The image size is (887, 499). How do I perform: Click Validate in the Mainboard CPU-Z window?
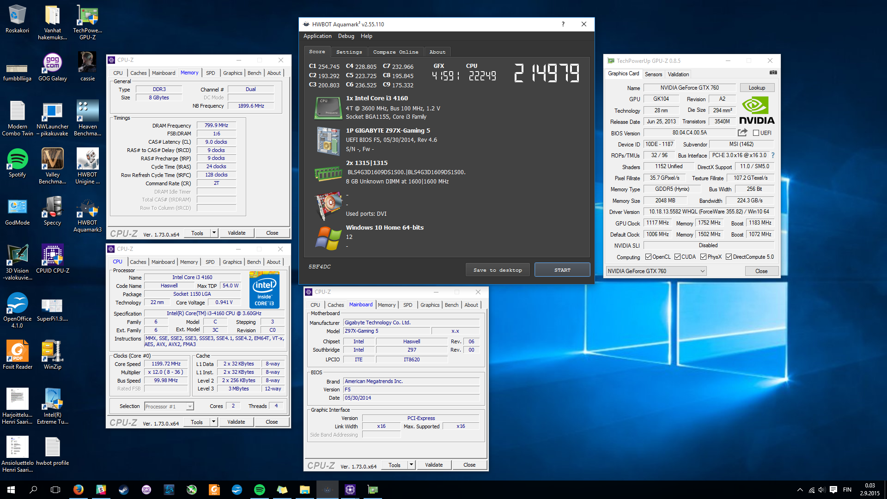coord(434,465)
